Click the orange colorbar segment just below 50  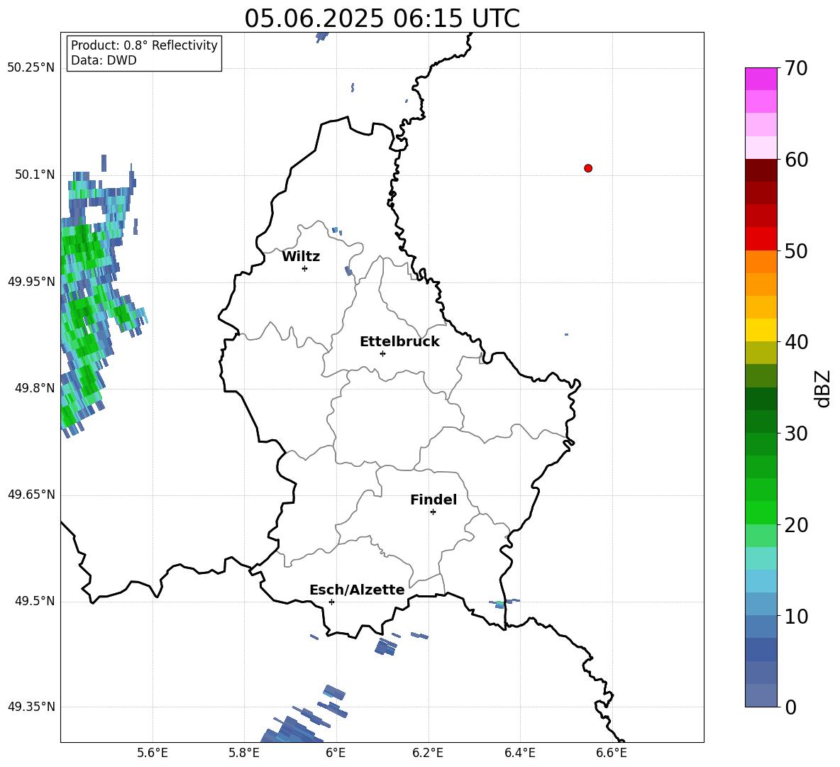click(761, 261)
